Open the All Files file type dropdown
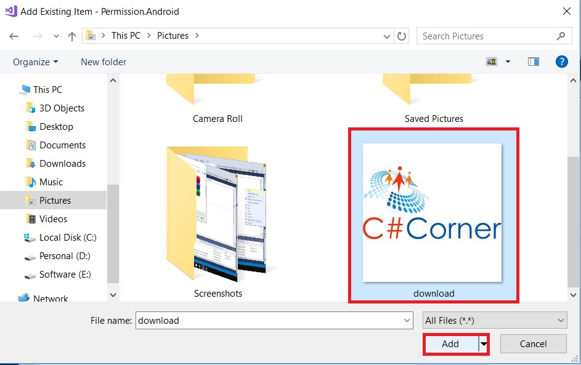Screen dimensions: 581x365 coord(494,320)
